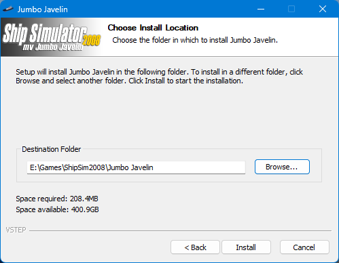Click the Space available: 400.9GB text
This screenshot has width=339, height=263.
pyautogui.click(x=57, y=209)
